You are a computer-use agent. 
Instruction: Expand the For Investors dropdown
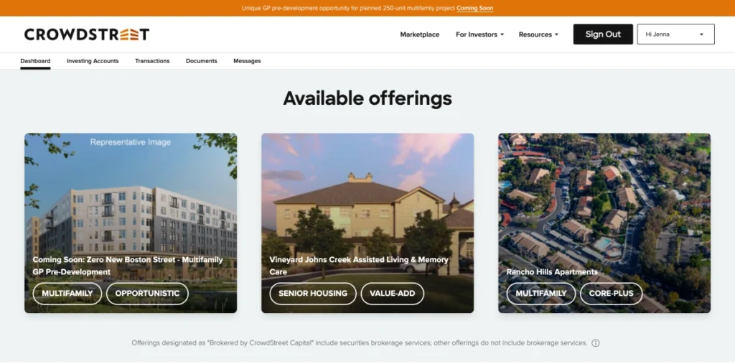[x=479, y=34]
